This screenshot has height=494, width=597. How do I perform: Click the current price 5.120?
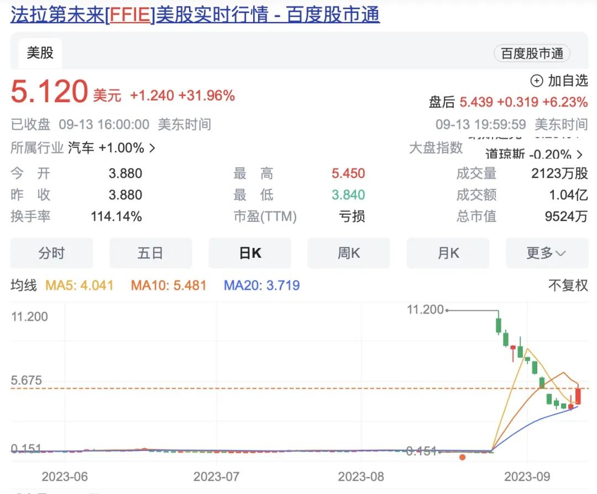click(x=50, y=92)
